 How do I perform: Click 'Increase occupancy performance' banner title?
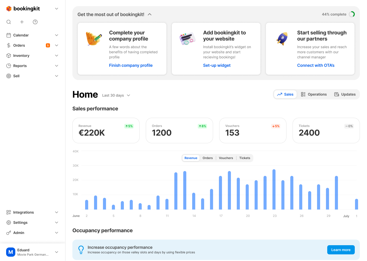click(120, 247)
